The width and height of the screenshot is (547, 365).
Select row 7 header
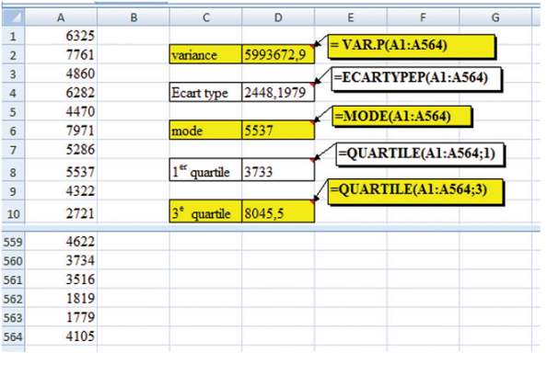(x=13, y=150)
